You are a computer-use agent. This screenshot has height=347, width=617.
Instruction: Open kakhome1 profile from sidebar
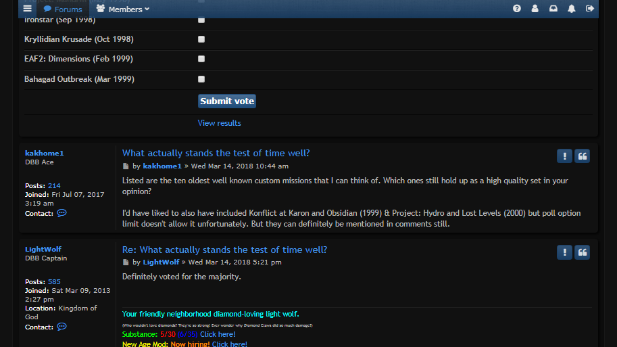45,153
